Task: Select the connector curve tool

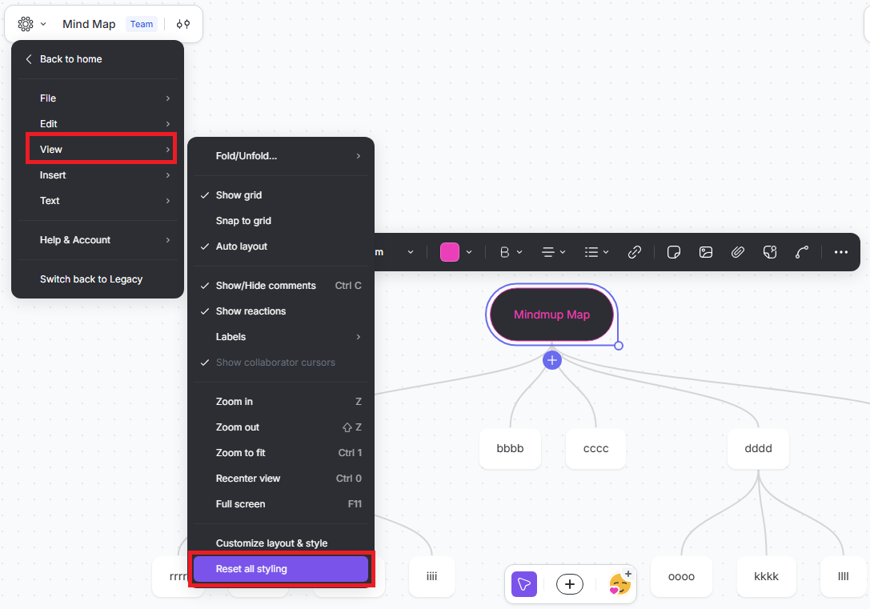Action: [x=802, y=252]
